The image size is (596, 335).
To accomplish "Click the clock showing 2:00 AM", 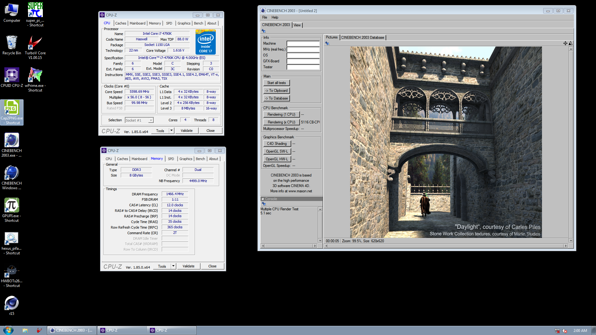I will [x=580, y=331].
